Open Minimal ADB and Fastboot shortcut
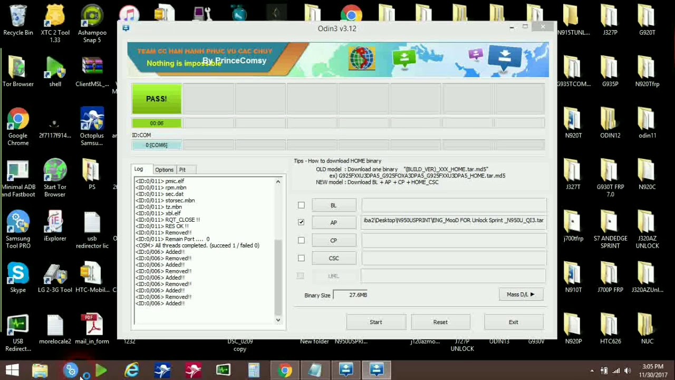This screenshot has height=380, width=675. (x=18, y=178)
